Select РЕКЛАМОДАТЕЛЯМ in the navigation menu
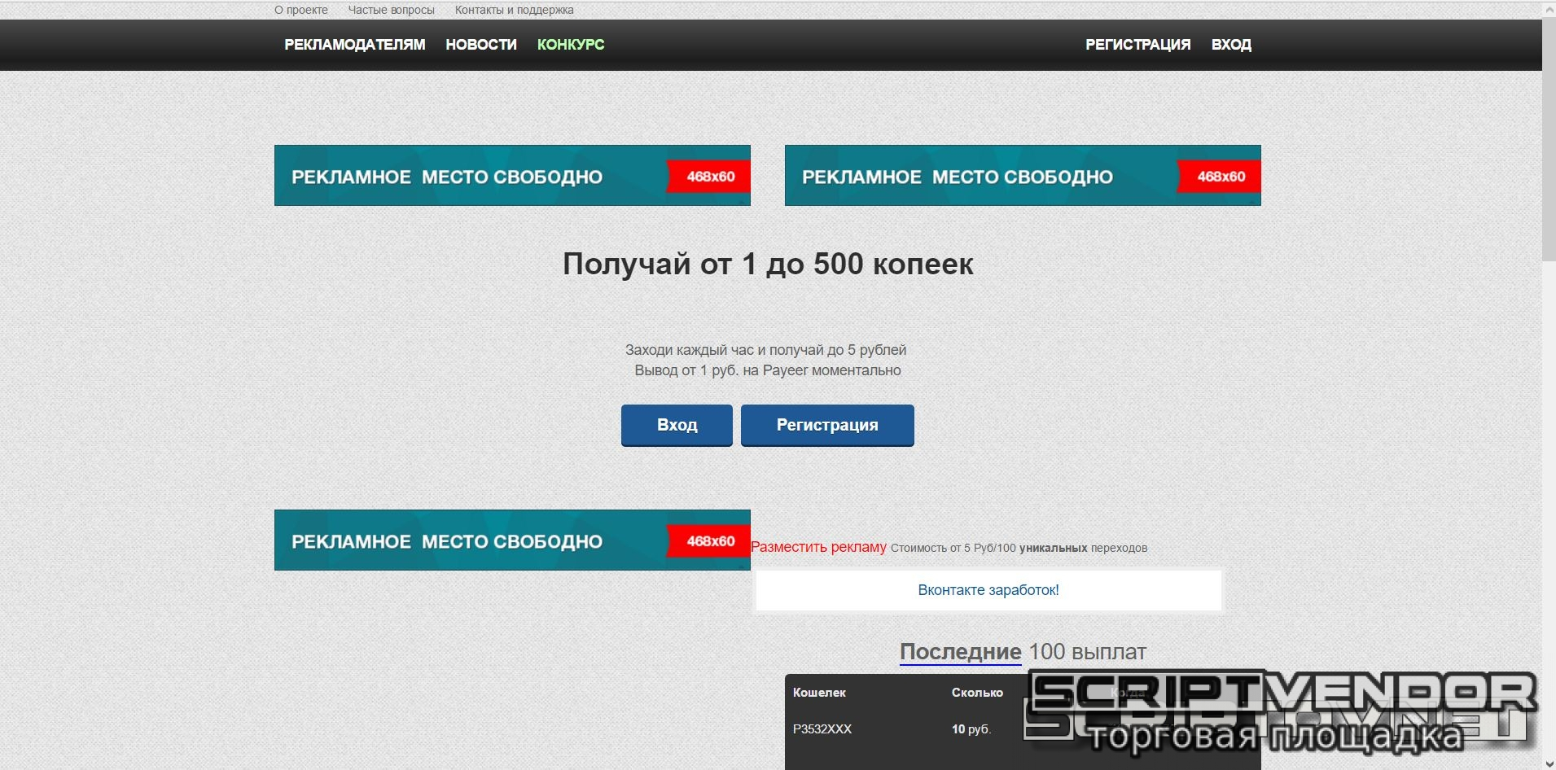Screen dimensions: 1556x770 coord(354,45)
